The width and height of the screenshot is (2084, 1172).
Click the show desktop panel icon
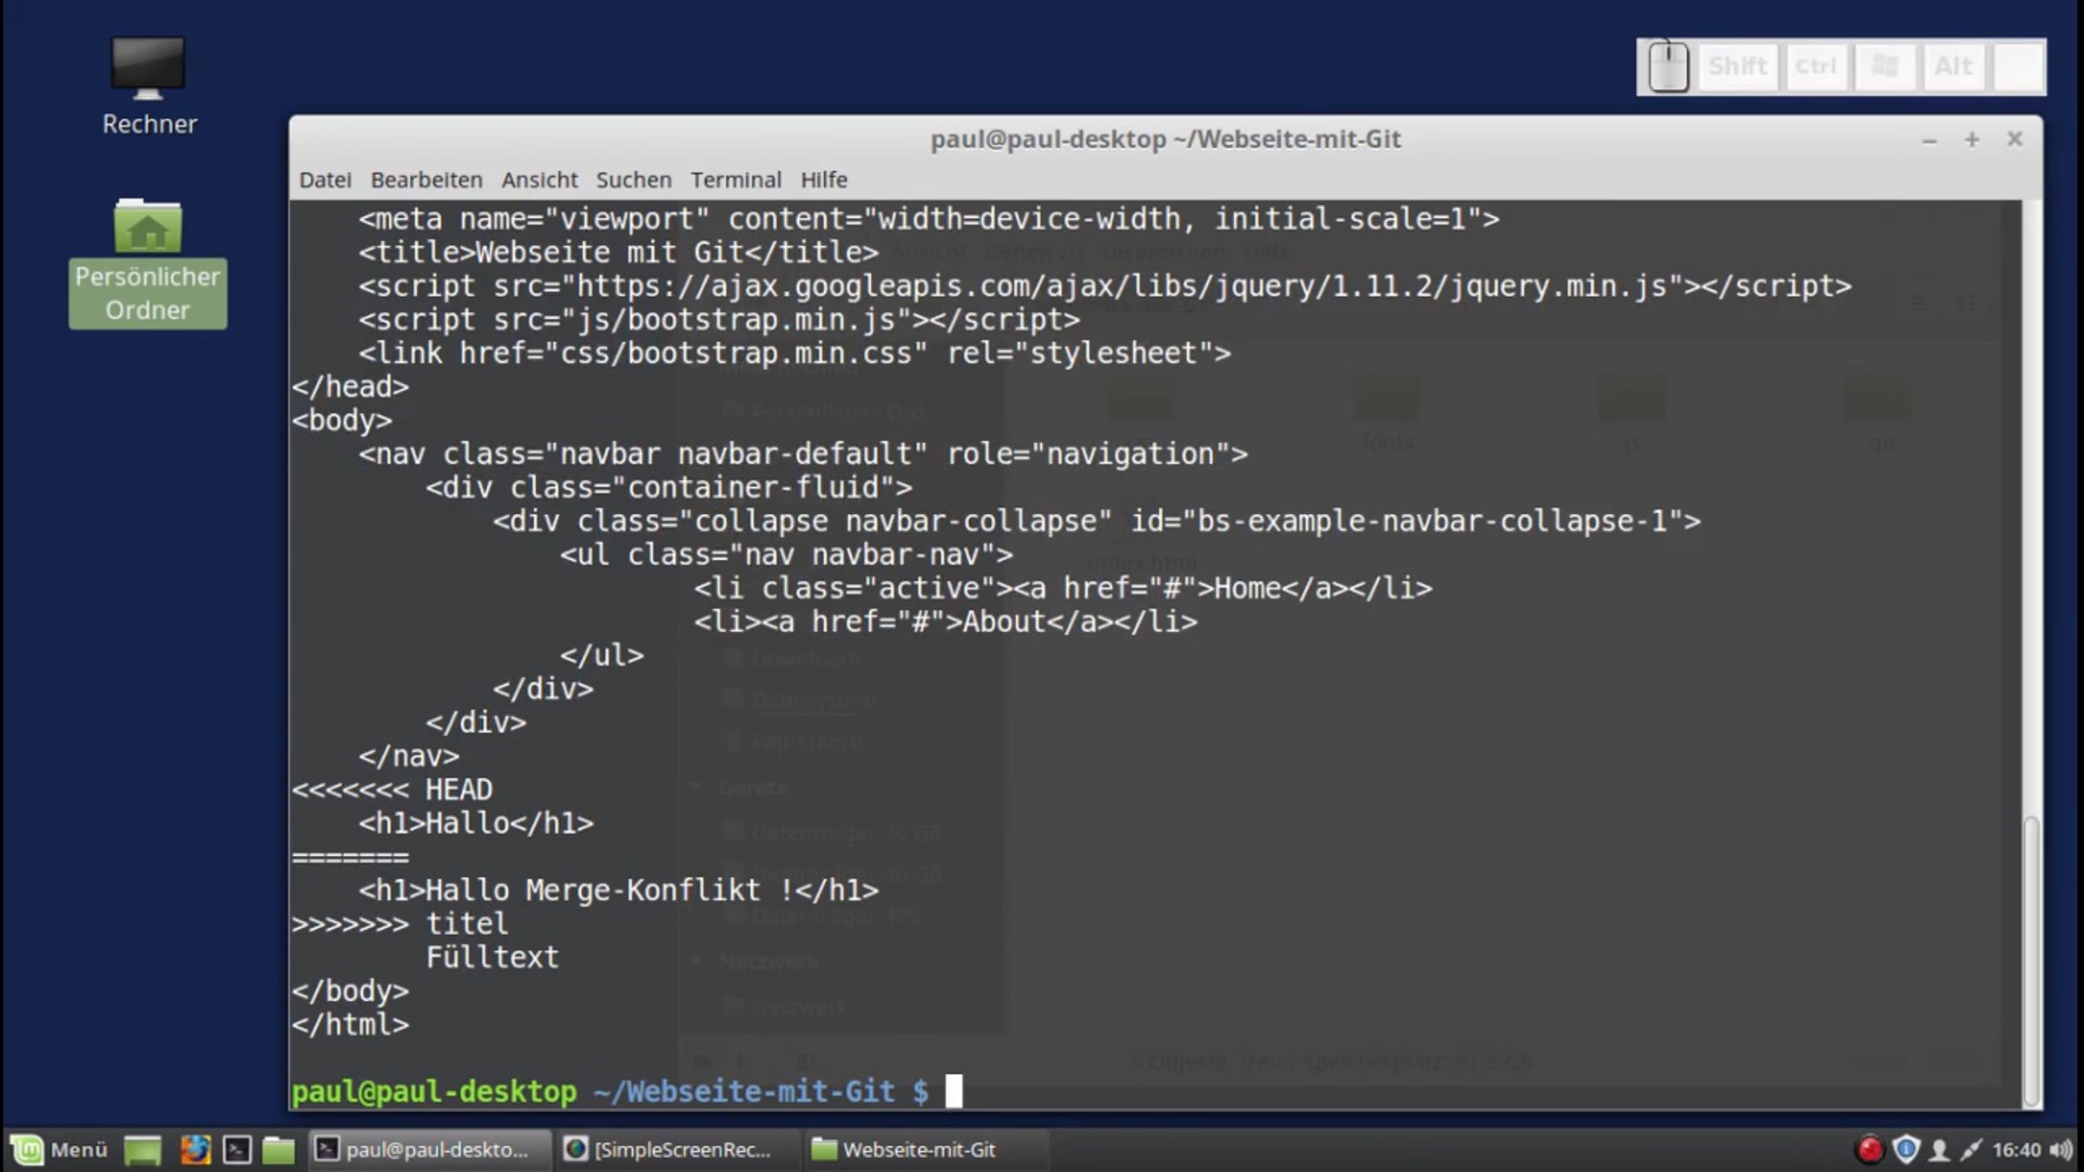coord(142,1149)
